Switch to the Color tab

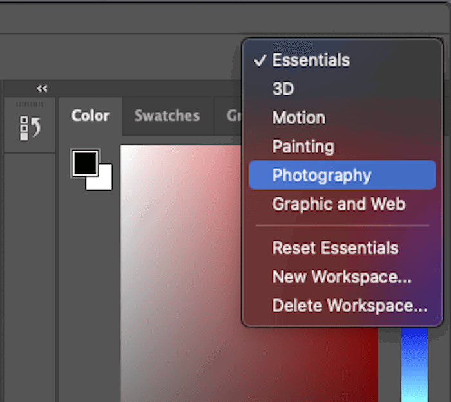(x=90, y=116)
